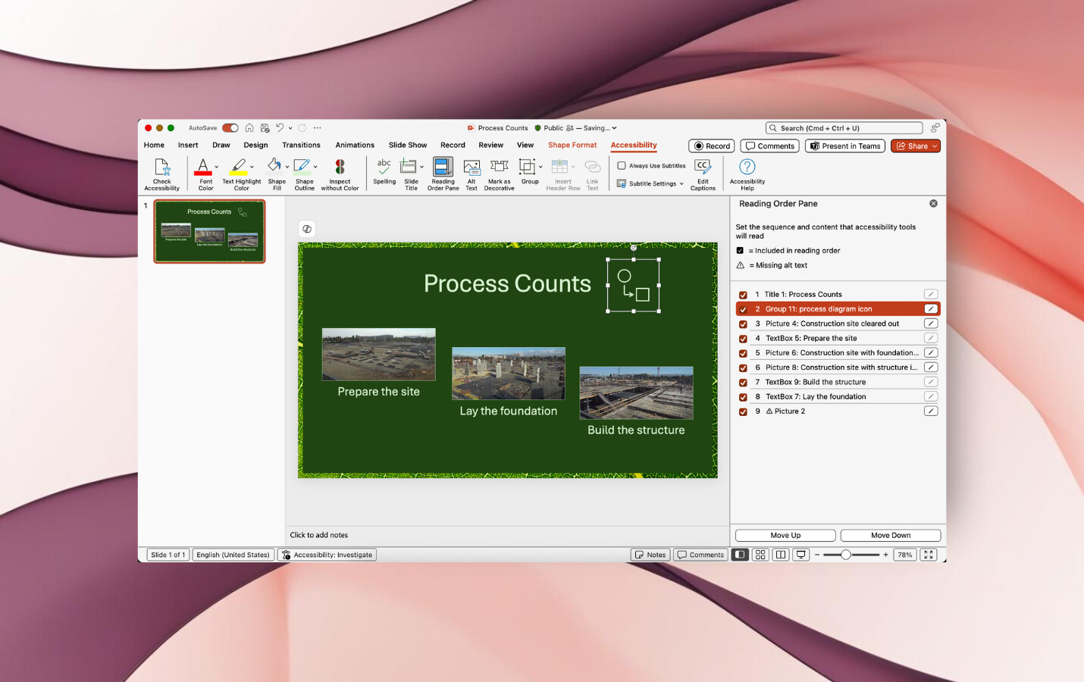
Task: Switch to the Shape Format ribbon tab
Action: (x=572, y=145)
